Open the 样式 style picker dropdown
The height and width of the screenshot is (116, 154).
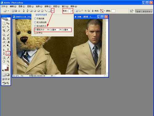coord(105,11)
